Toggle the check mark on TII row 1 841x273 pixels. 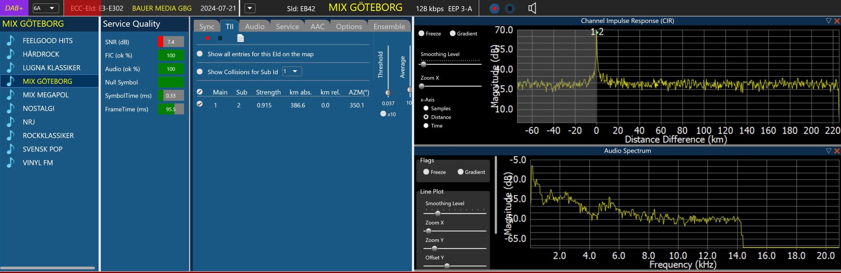[200, 104]
